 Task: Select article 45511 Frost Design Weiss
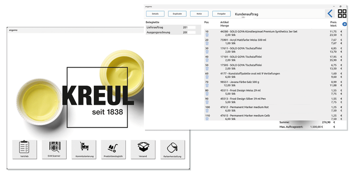click(x=241, y=90)
